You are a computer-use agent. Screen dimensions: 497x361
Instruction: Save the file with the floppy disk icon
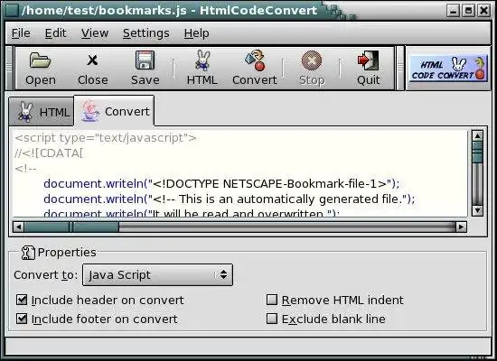[x=145, y=68]
